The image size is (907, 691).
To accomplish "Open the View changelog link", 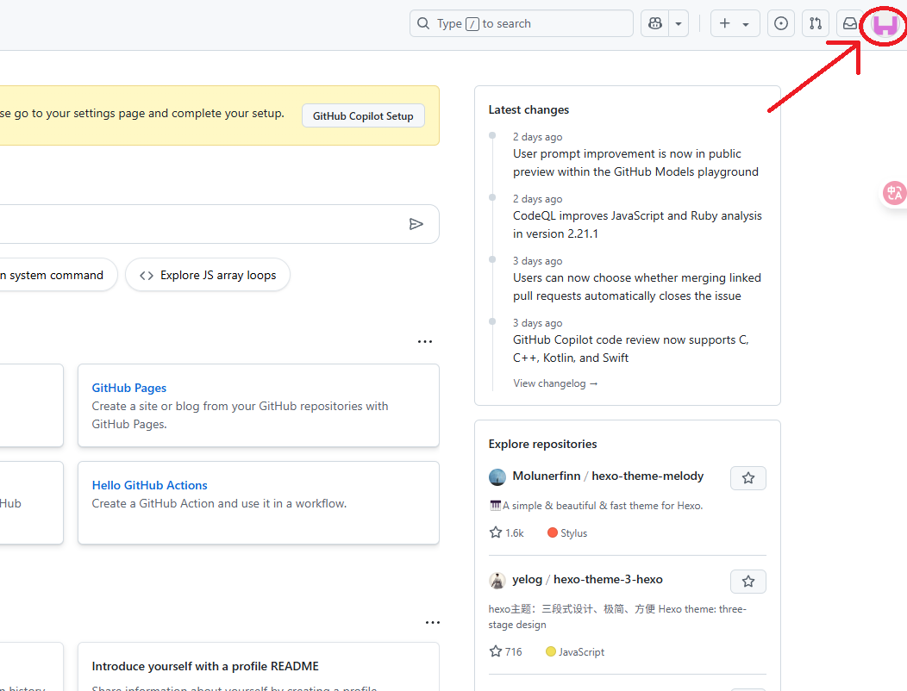I will point(555,383).
